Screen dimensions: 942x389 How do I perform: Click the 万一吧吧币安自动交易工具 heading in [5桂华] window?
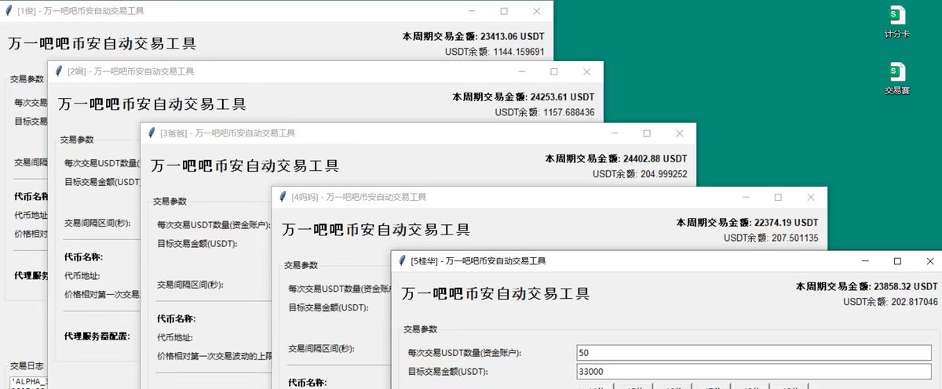[x=495, y=293]
